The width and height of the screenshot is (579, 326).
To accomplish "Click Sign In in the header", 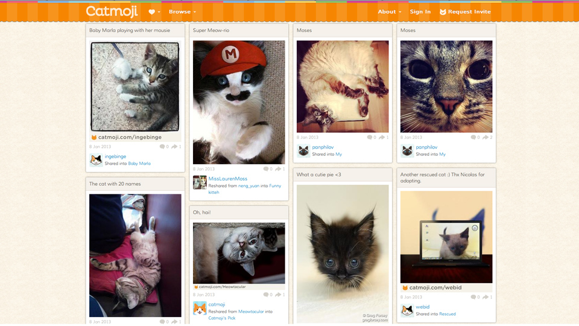I will [x=420, y=11].
